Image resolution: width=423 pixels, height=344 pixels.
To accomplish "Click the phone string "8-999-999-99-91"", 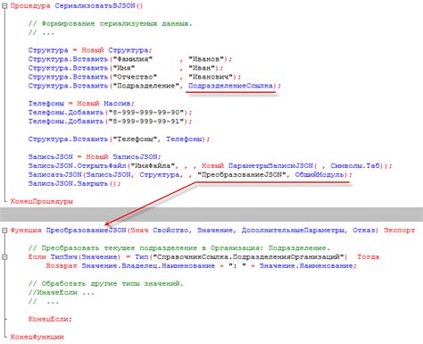I will pyautogui.click(x=145, y=122).
